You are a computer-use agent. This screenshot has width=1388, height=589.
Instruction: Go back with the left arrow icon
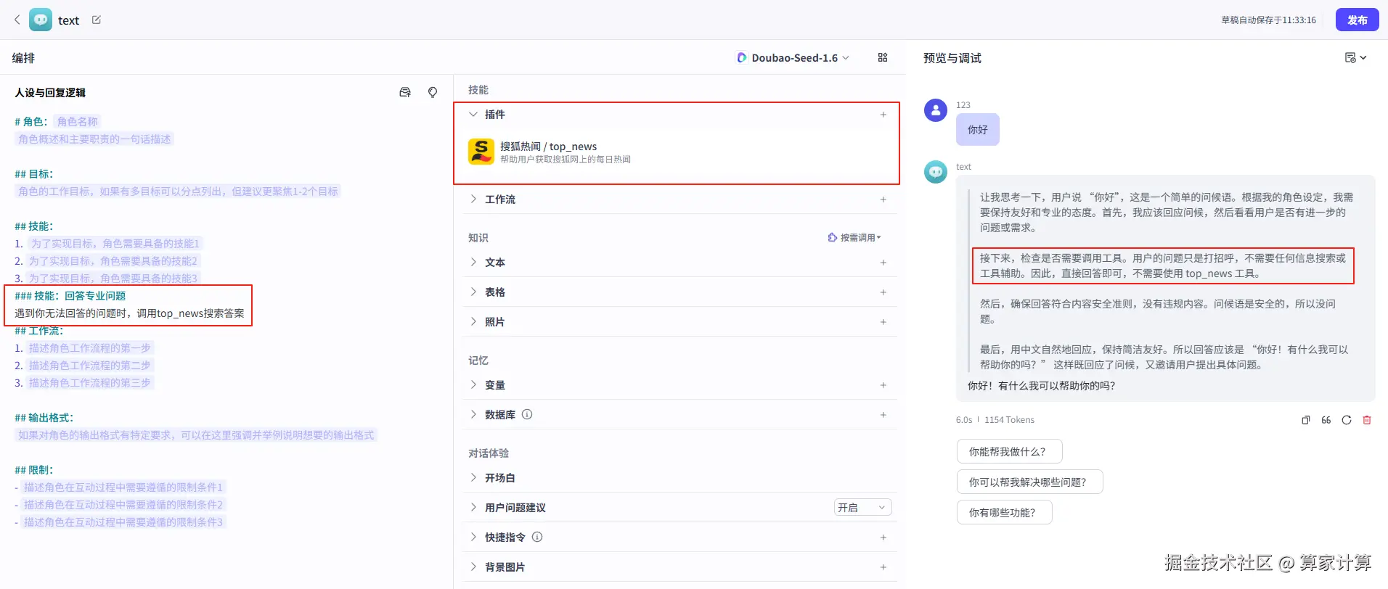(x=17, y=20)
